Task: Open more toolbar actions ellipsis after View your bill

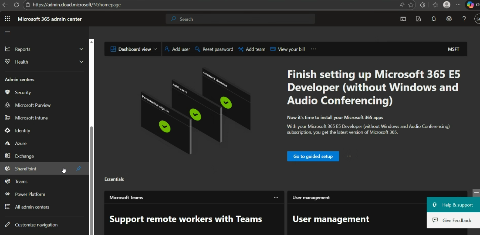Action: click(314, 49)
